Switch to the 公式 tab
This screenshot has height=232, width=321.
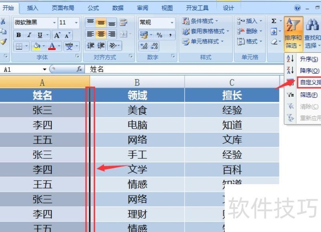click(93, 8)
